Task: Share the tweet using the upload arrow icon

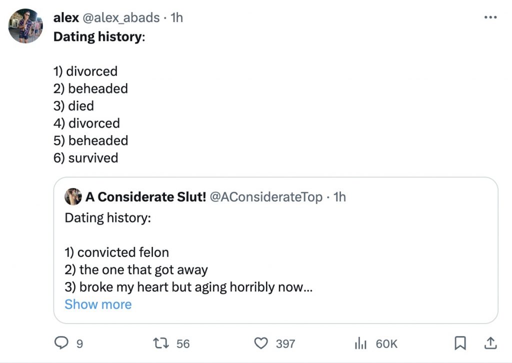Action: coord(491,342)
